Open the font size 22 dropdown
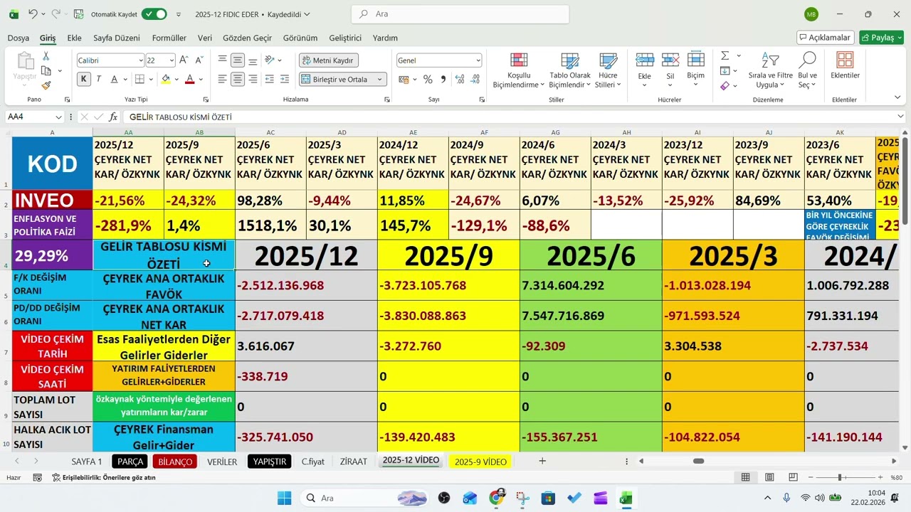 [171, 60]
